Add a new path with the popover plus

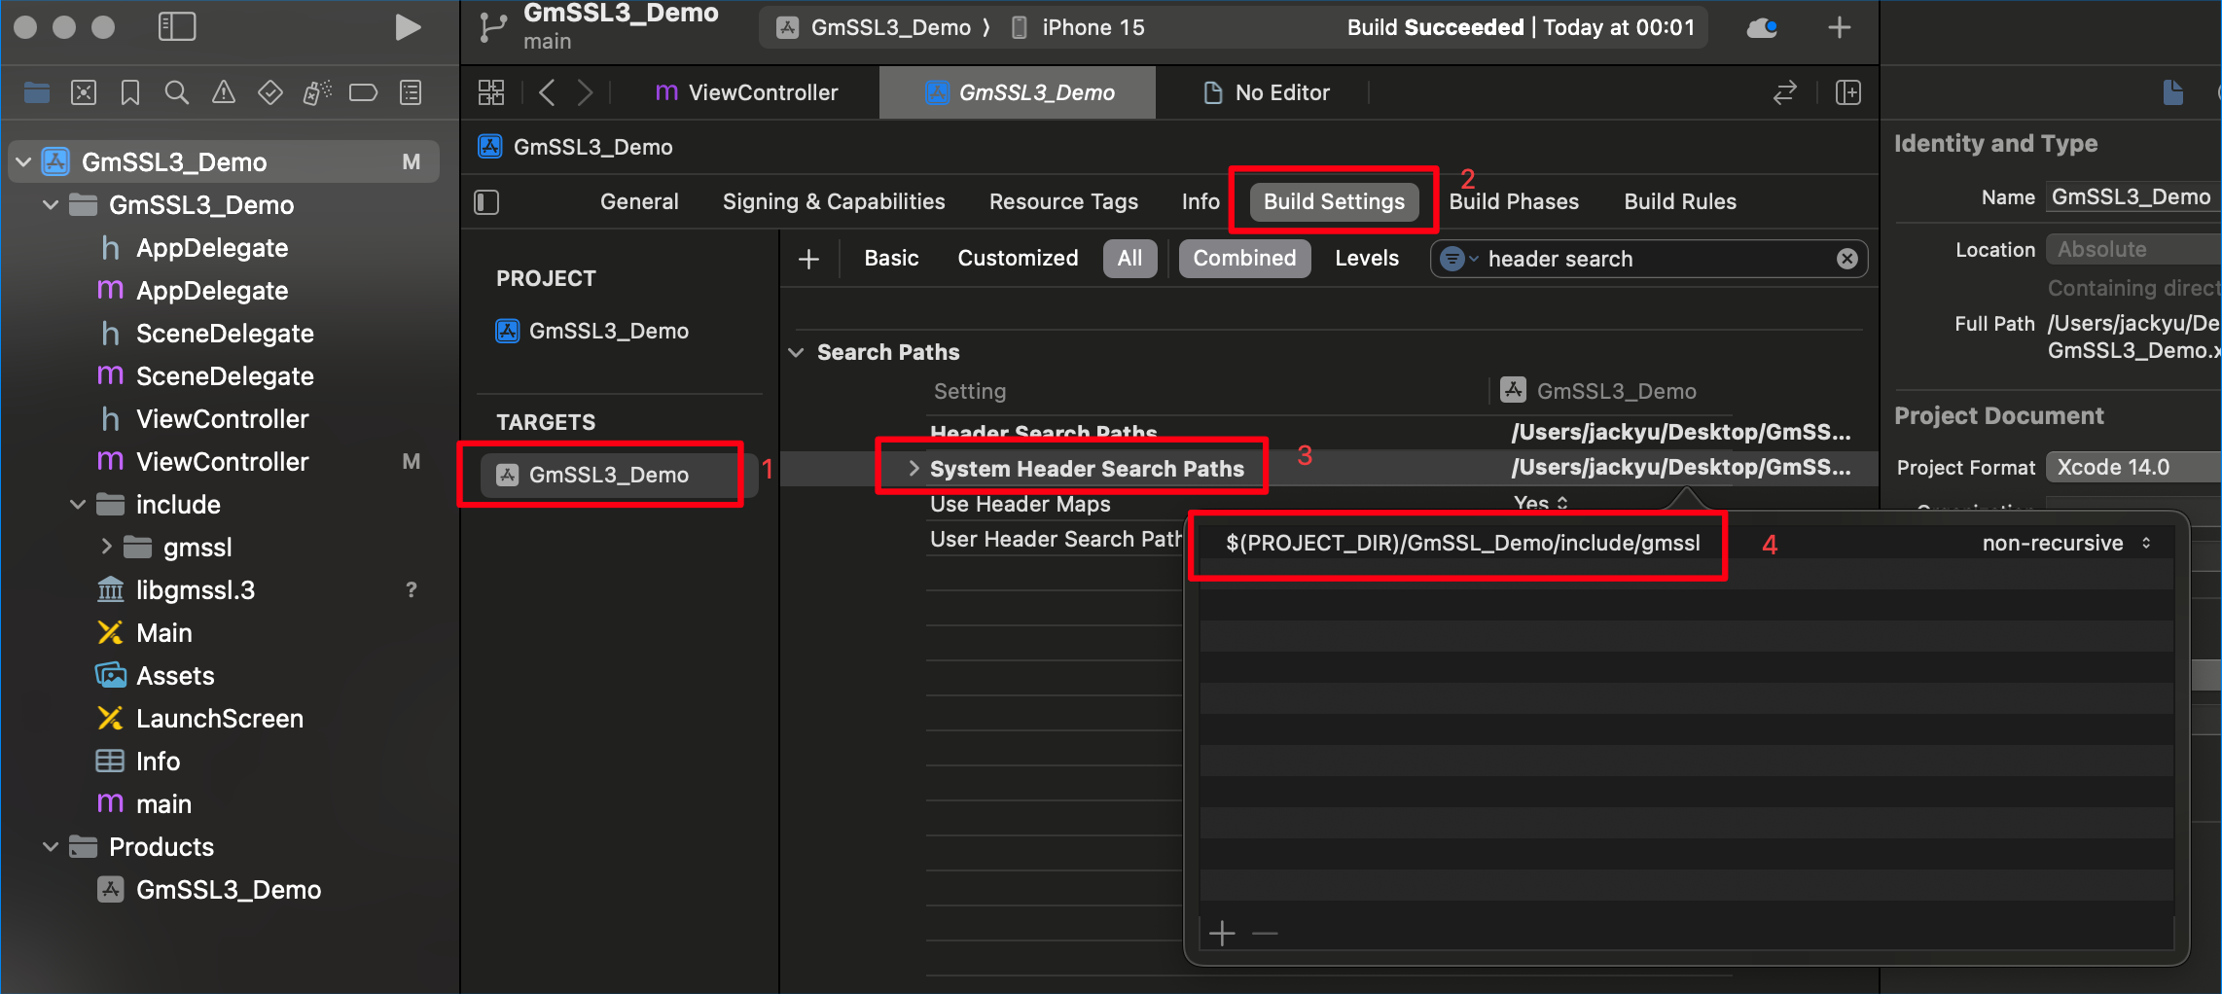click(1222, 934)
